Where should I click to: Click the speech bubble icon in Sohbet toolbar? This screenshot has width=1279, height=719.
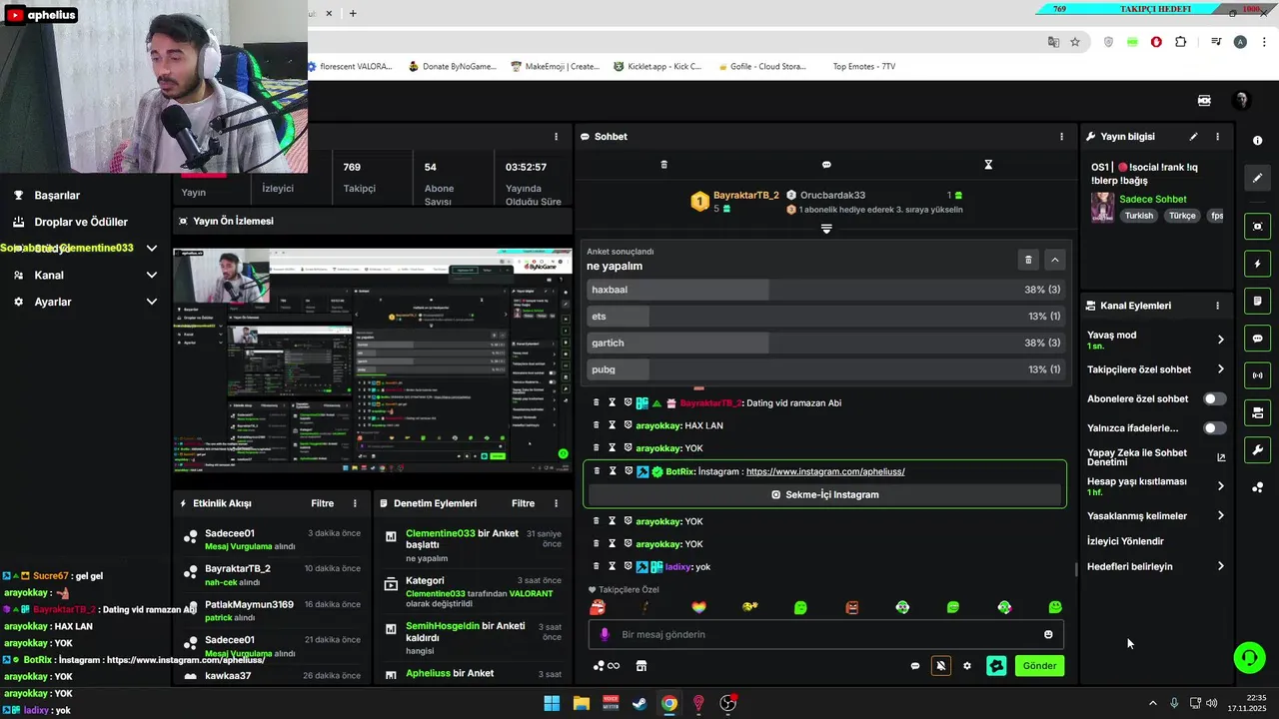pos(826,165)
